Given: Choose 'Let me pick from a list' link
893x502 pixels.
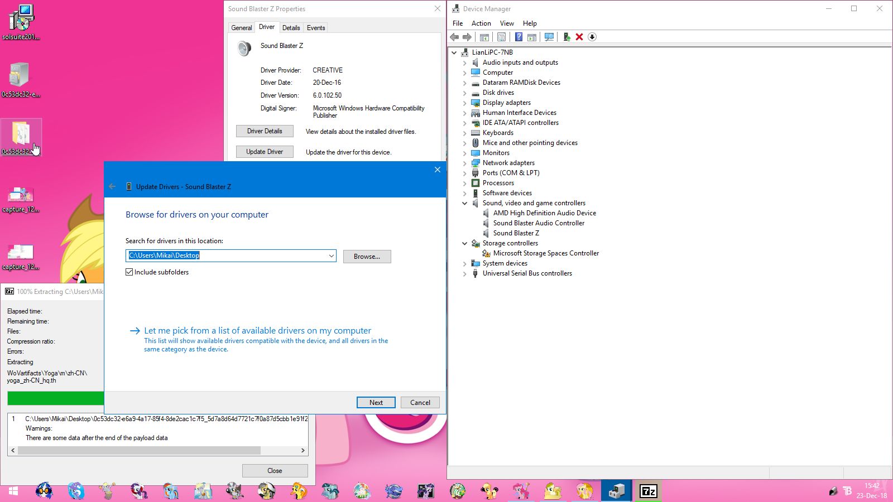Looking at the screenshot, I should coord(257,331).
